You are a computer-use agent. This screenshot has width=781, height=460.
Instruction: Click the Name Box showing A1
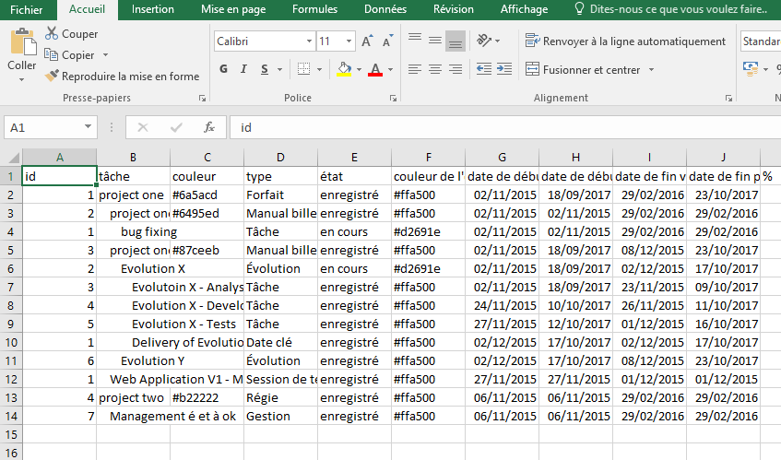[x=41, y=127]
